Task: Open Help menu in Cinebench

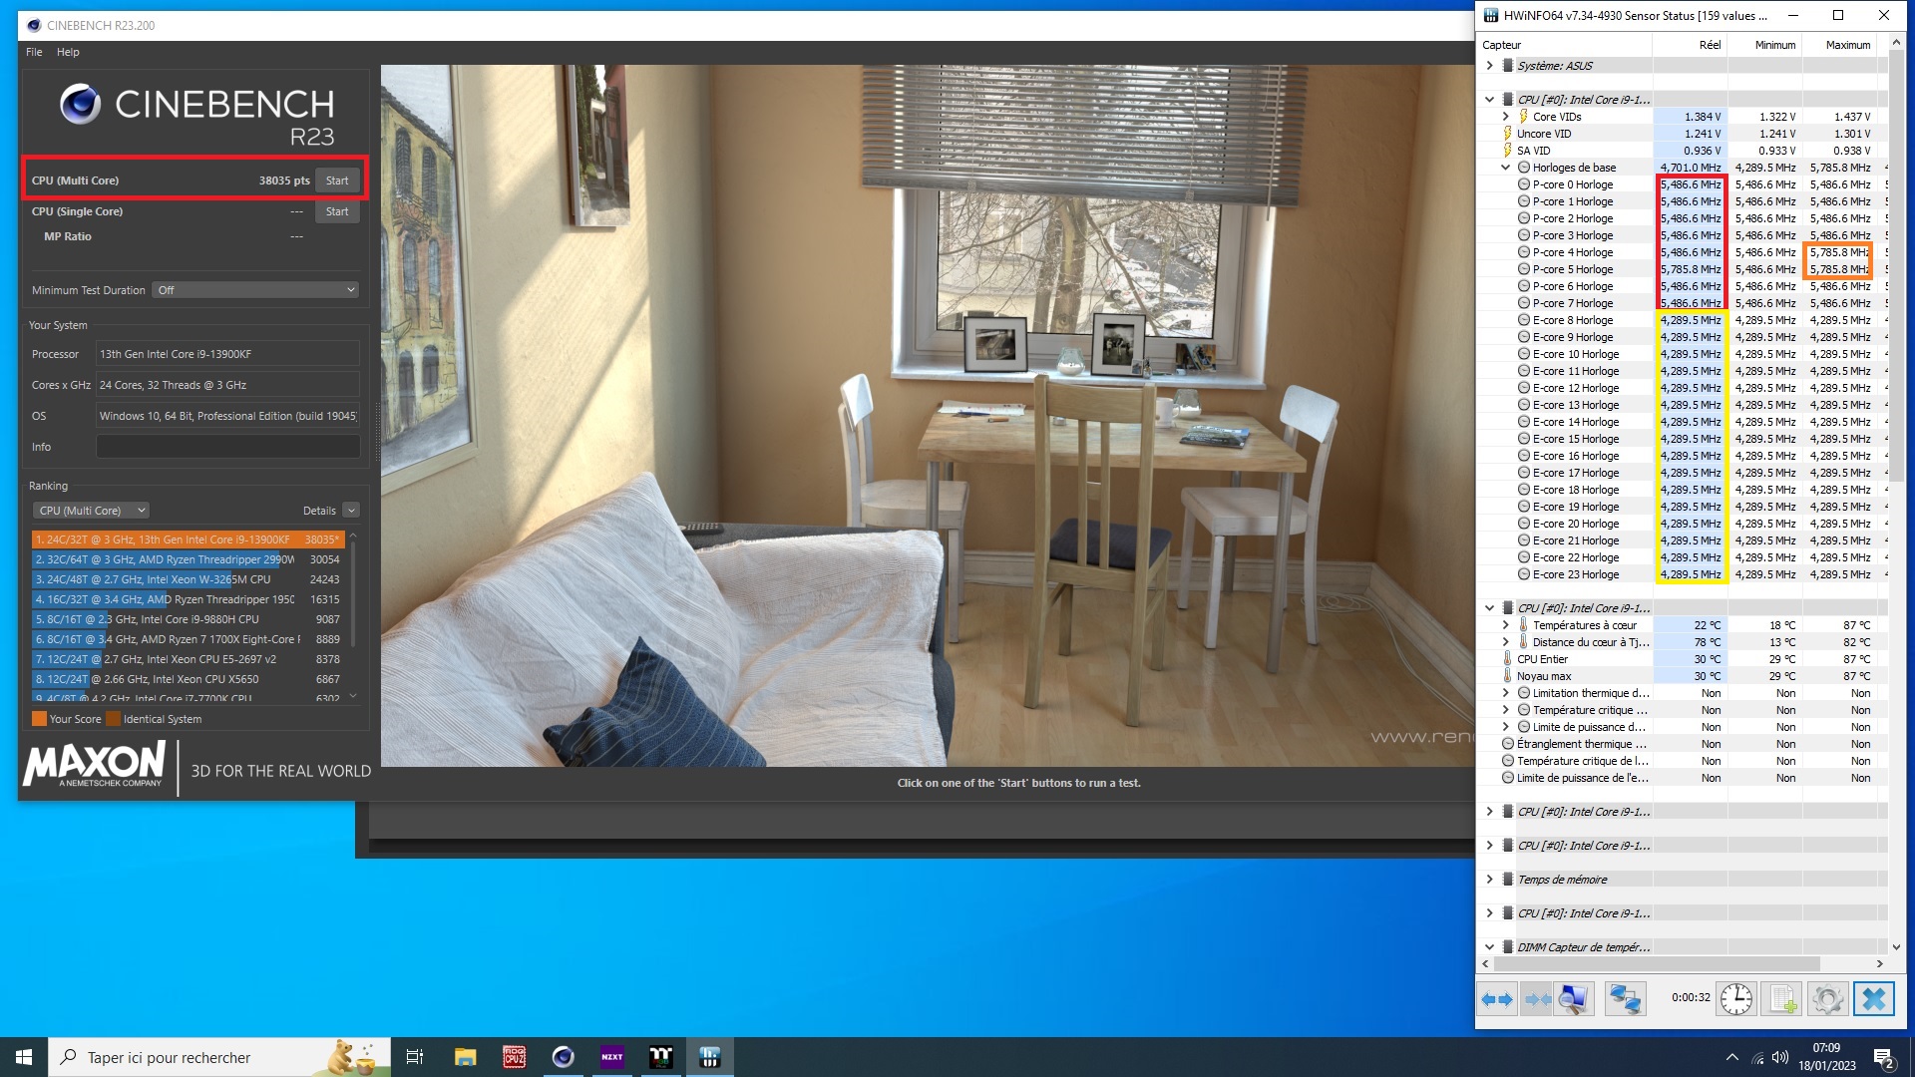Action: point(68,52)
